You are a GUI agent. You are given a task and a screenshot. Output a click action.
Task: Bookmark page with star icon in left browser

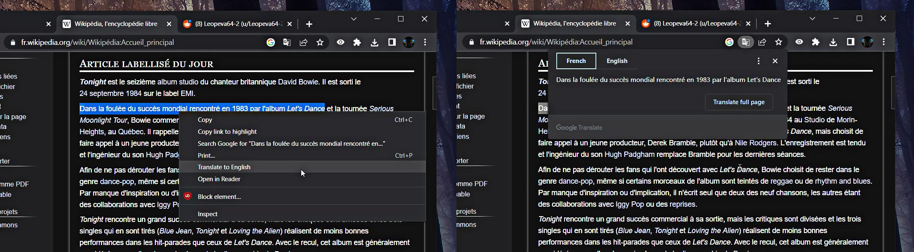(x=320, y=42)
